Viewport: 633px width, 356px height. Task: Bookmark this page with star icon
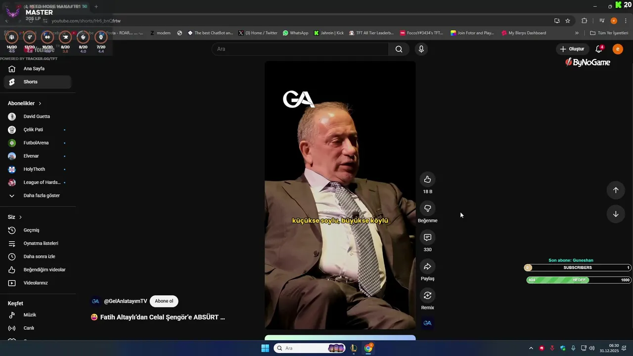[x=568, y=21]
